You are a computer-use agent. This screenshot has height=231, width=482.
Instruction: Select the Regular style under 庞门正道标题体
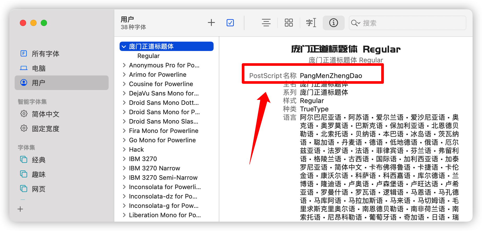[x=148, y=56]
